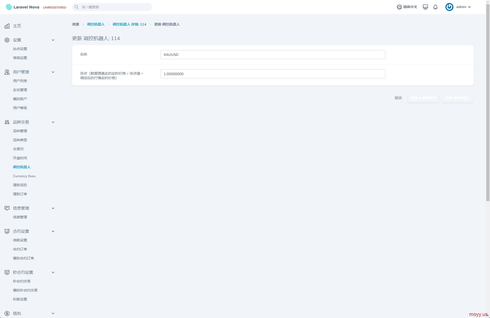The height and width of the screenshot is (318, 490).
Task: Open the notifications bell
Action: tap(435, 7)
